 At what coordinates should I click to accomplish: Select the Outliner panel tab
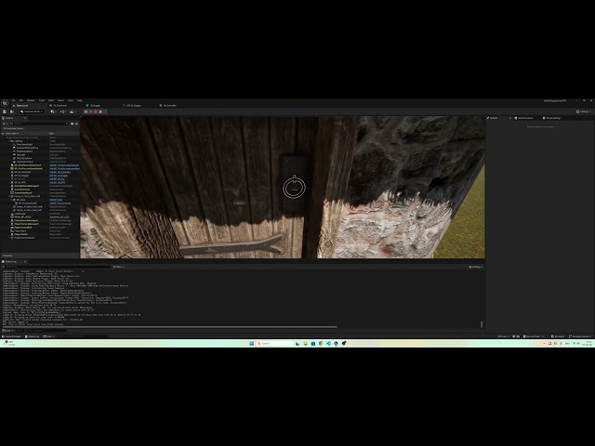tap(9, 118)
